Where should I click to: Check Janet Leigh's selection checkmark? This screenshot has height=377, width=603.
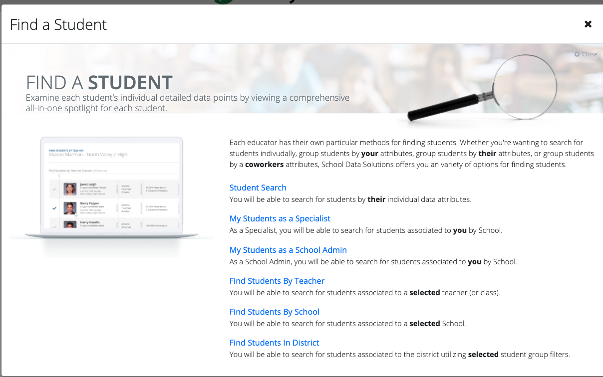[x=54, y=189]
